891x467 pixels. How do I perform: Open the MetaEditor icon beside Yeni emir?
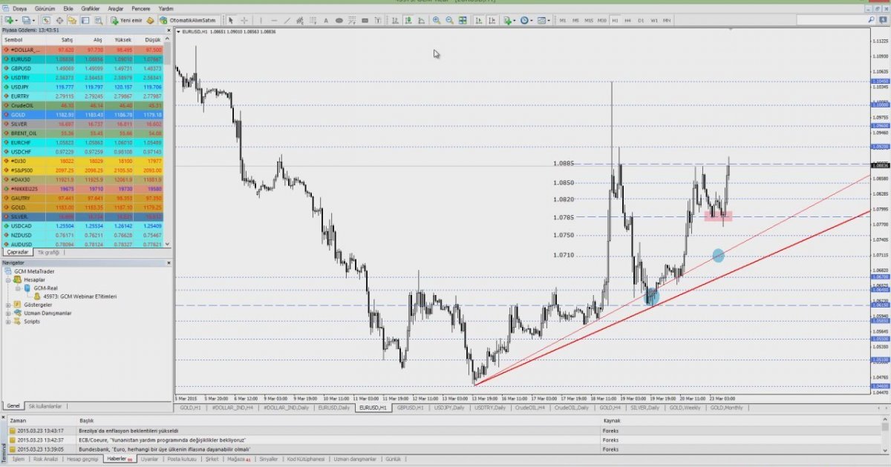click(150, 21)
